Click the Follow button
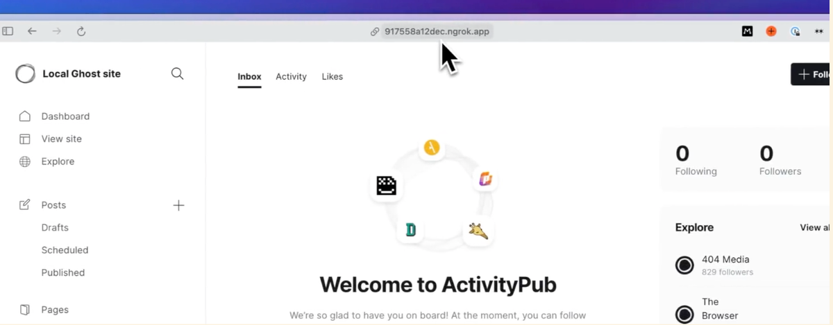 [x=811, y=74]
